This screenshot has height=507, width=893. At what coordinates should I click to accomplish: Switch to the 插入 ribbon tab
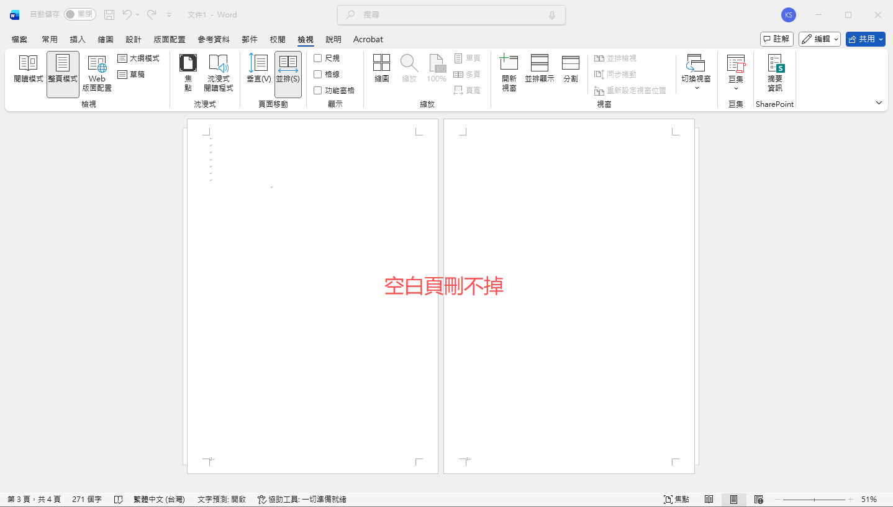77,39
